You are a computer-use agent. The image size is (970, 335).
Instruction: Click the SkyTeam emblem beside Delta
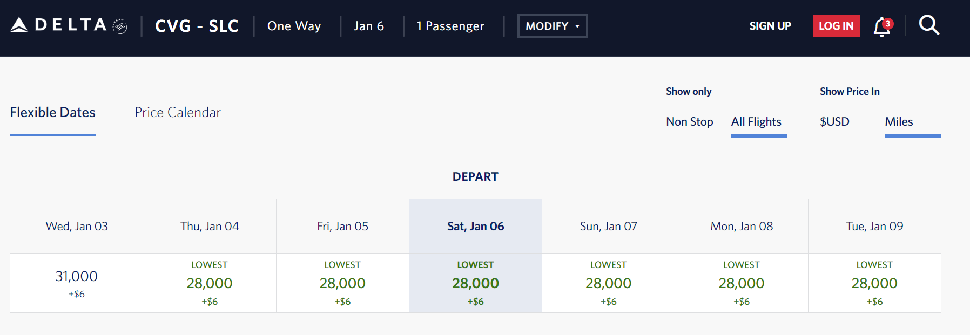coord(119,26)
